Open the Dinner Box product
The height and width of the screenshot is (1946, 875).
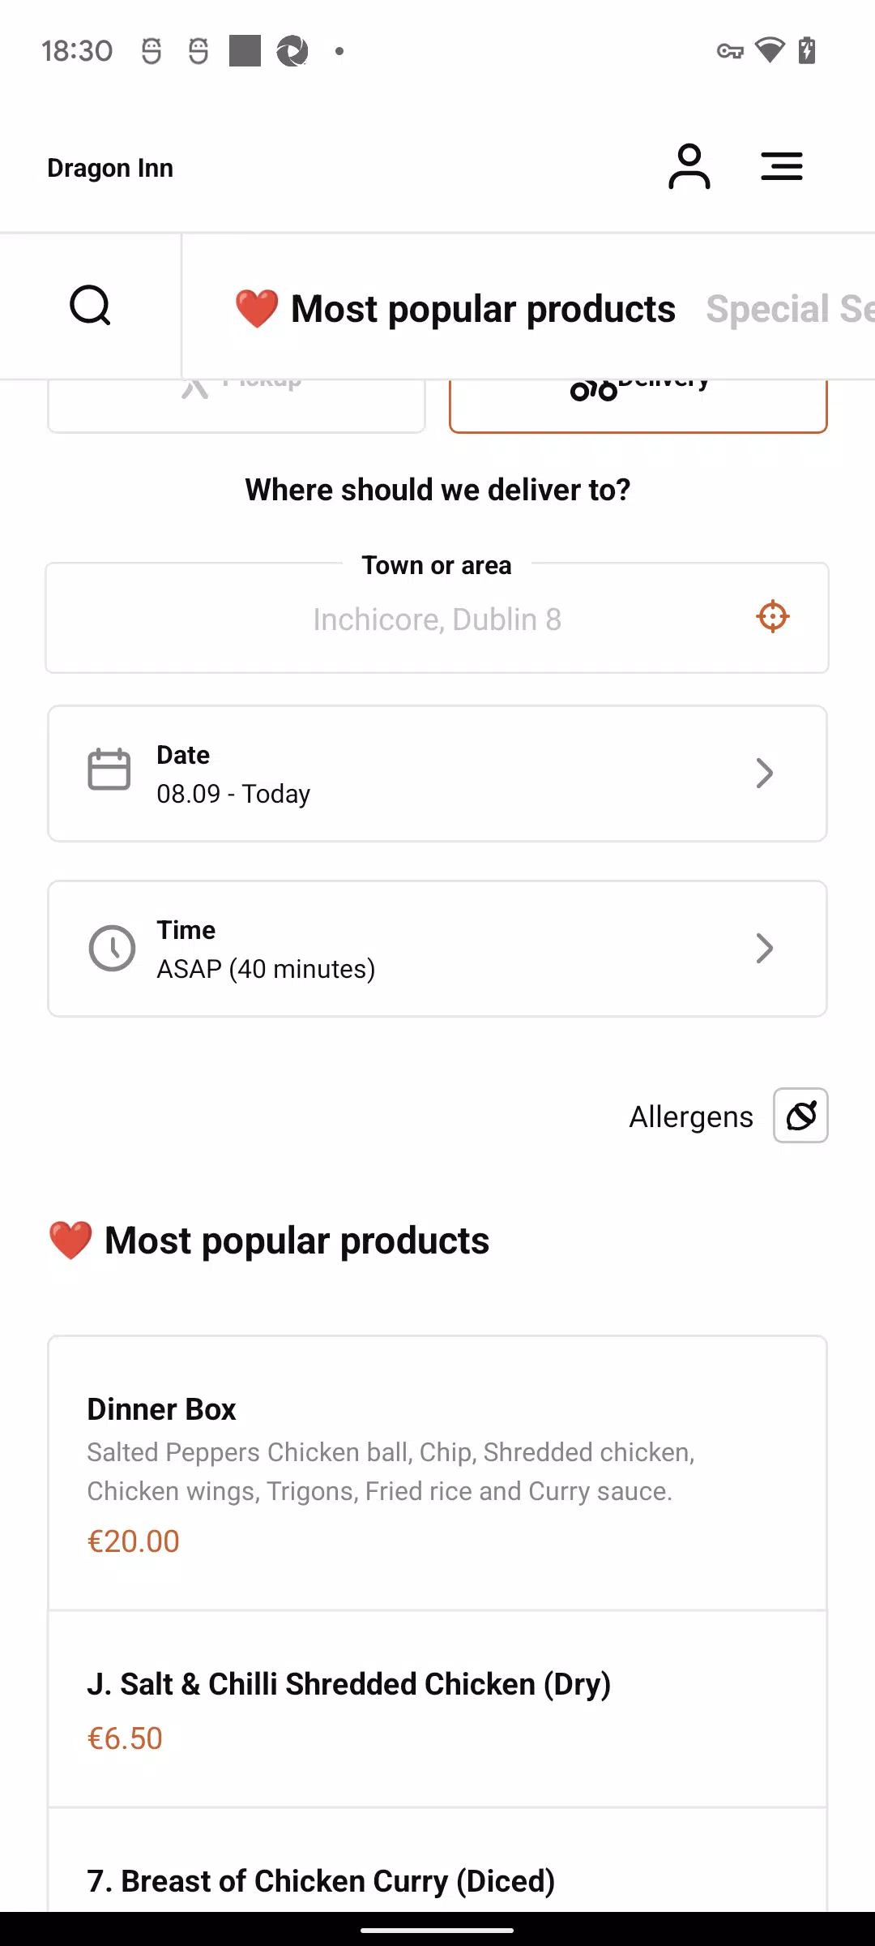click(437, 1473)
